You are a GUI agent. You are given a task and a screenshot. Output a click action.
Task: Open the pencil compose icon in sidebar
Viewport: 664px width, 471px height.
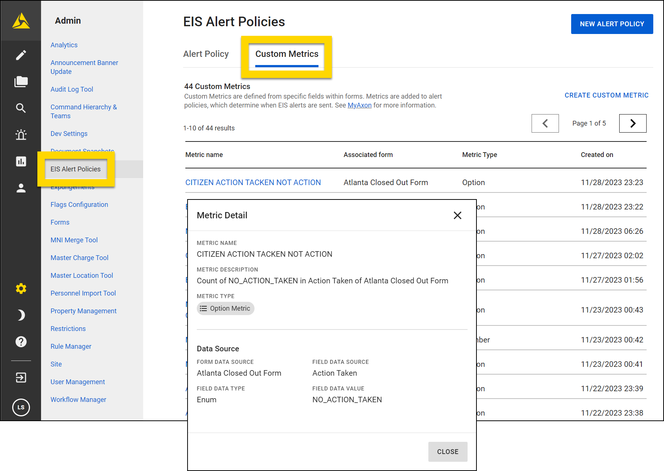(x=21, y=55)
